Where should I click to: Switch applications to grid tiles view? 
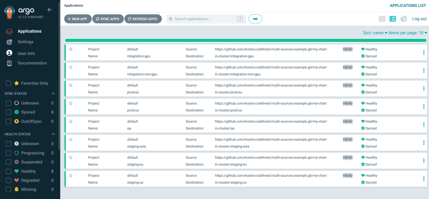click(382, 19)
